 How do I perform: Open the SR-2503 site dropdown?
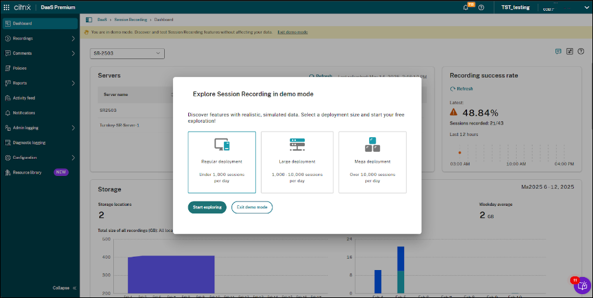point(127,53)
